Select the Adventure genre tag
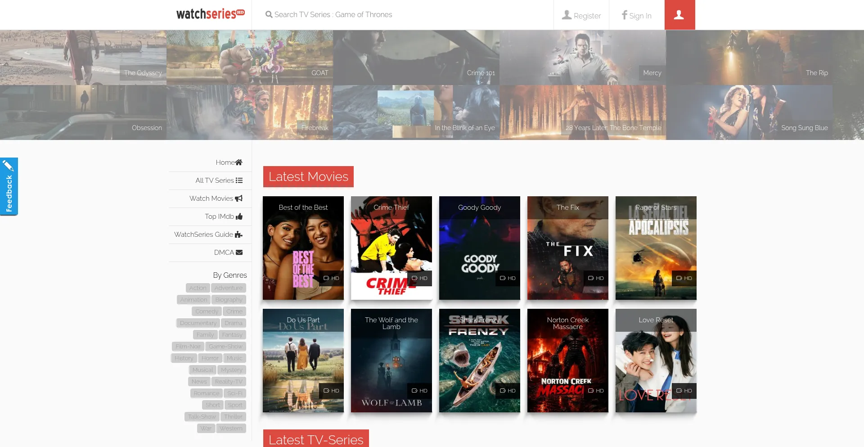Screen dimensions: 864x447 229,288
